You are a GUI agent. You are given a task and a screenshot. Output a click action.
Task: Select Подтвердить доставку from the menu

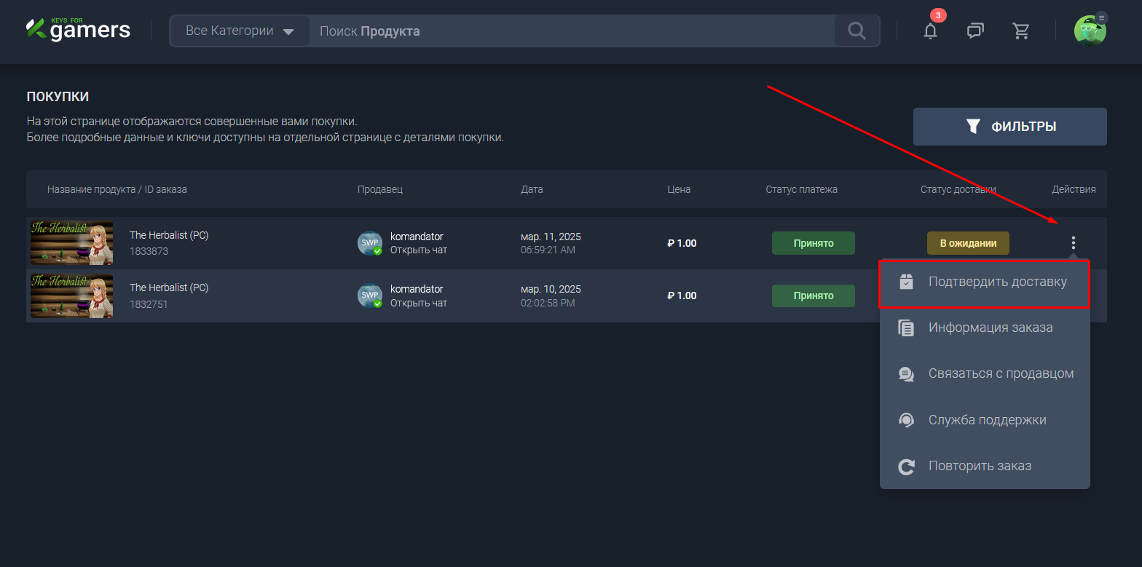pos(985,282)
